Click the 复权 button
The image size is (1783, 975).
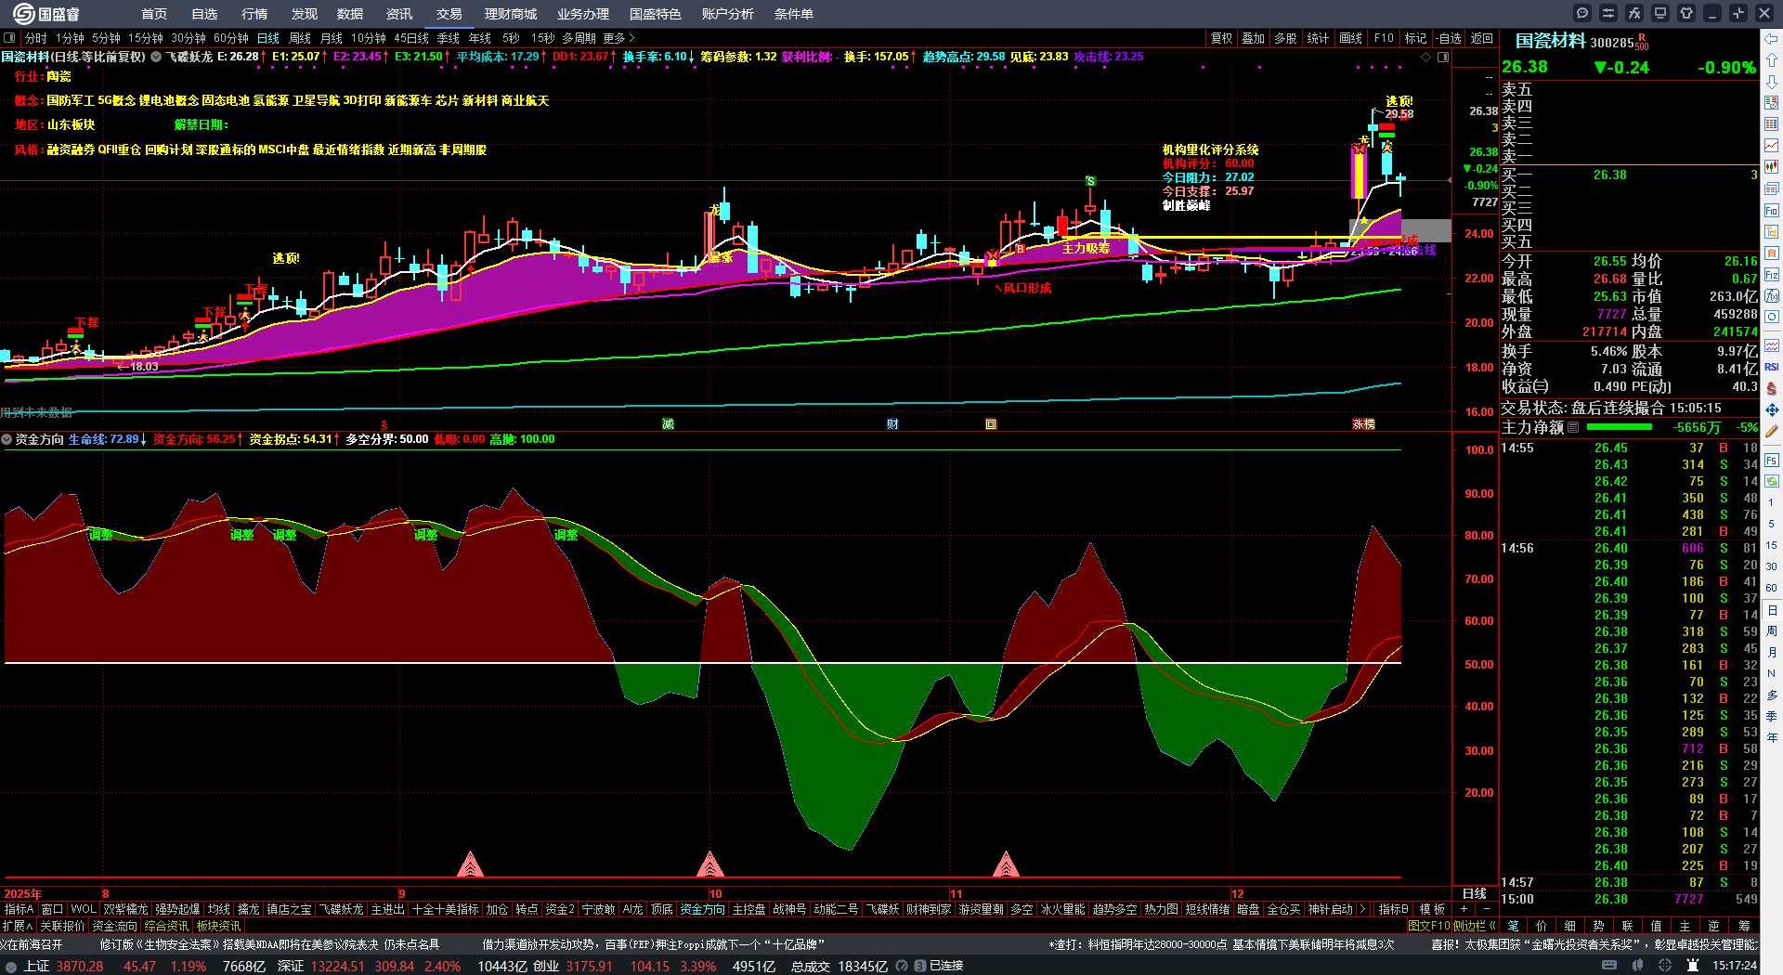[1221, 38]
